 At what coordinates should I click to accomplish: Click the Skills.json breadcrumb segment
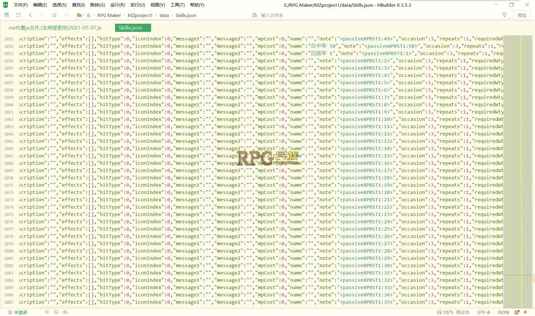(186, 15)
